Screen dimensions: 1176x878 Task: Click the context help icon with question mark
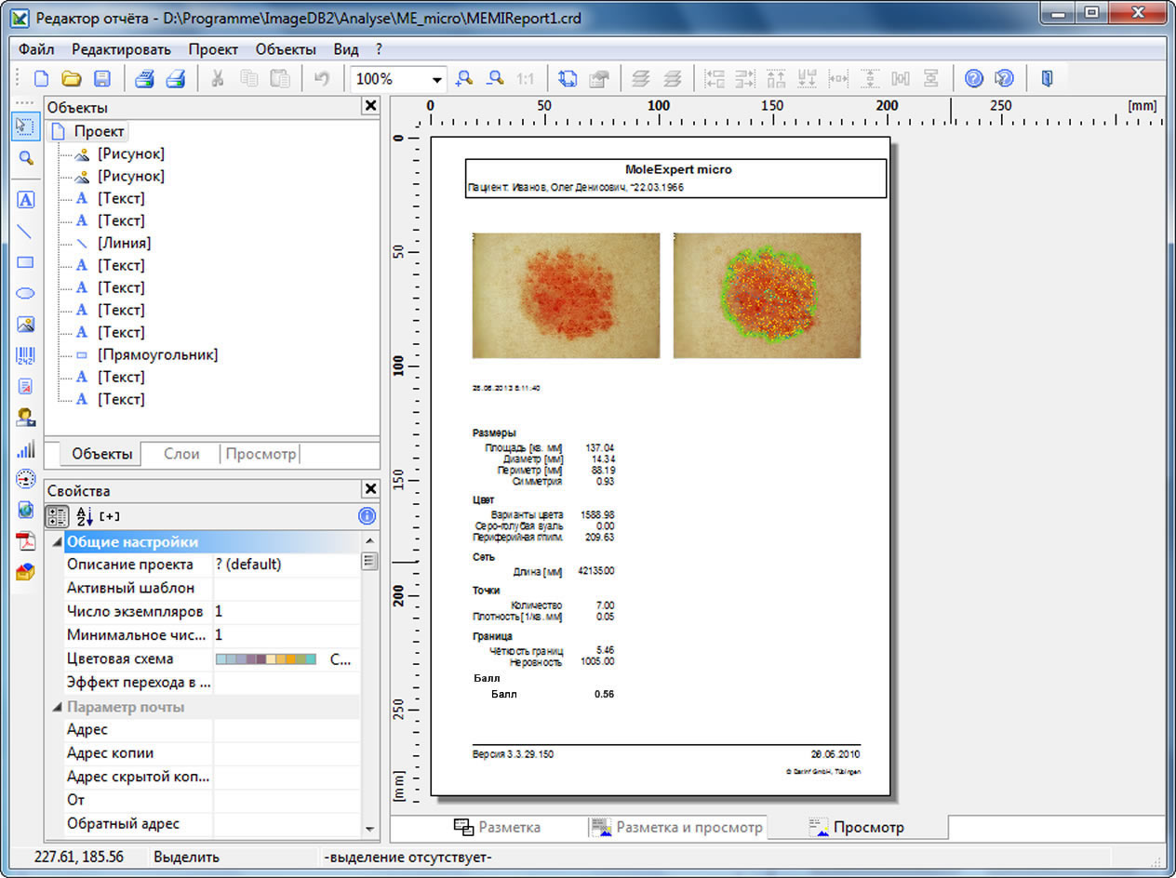1004,79
